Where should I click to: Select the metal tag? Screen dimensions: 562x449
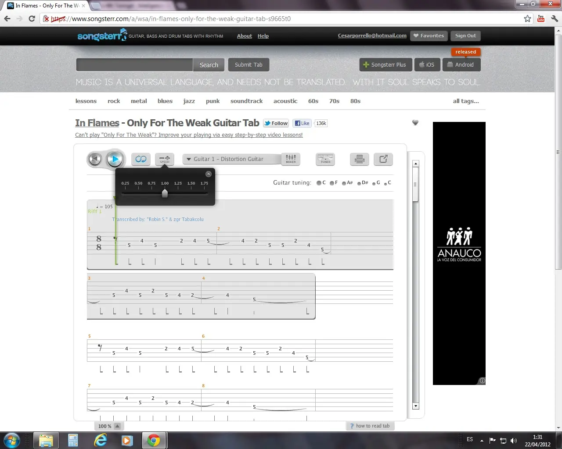[x=139, y=101]
